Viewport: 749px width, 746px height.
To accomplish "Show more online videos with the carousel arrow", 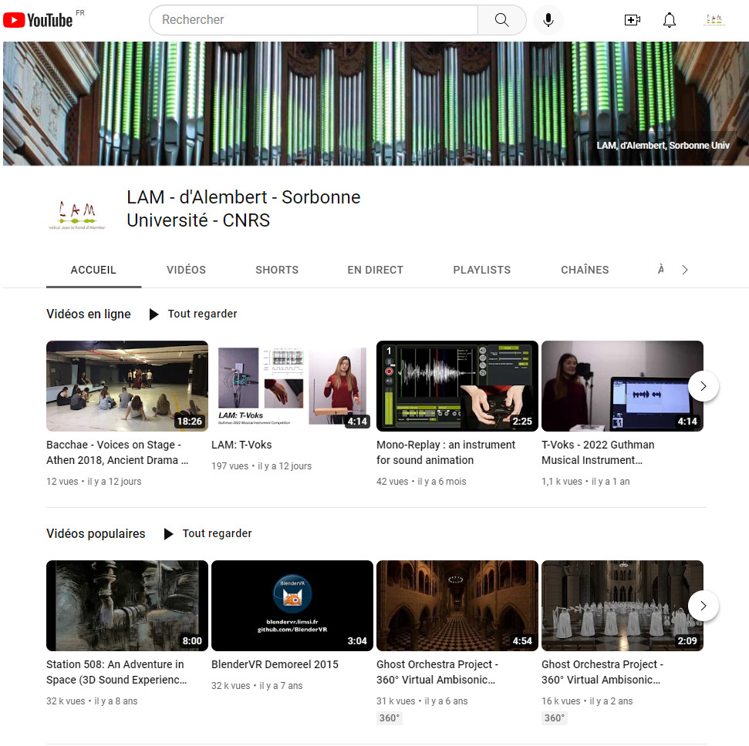I will [703, 386].
